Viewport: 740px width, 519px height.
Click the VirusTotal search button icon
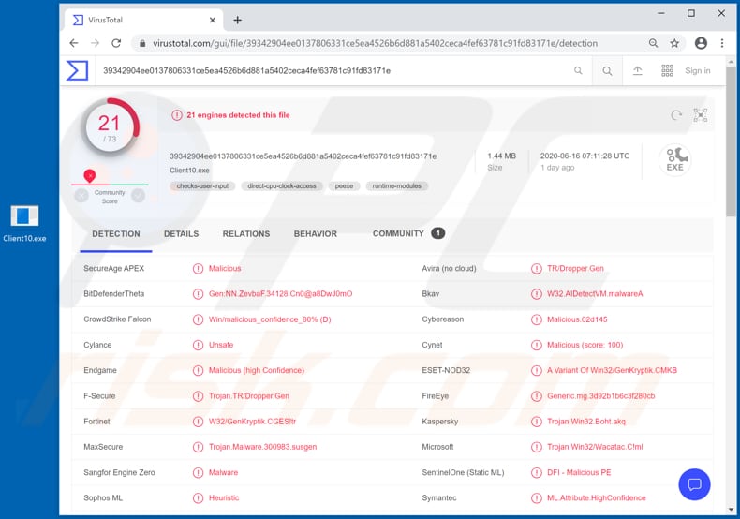[607, 71]
